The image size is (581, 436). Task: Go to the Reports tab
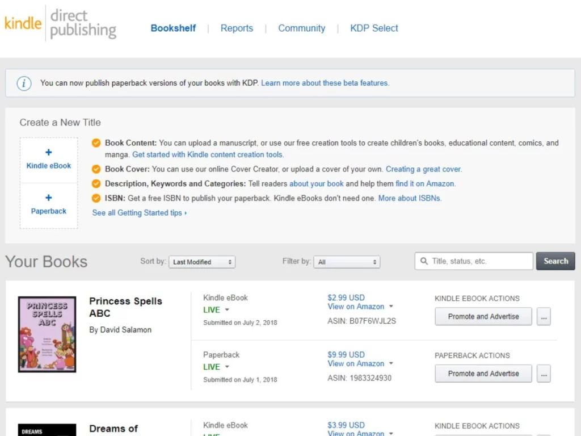pos(237,28)
